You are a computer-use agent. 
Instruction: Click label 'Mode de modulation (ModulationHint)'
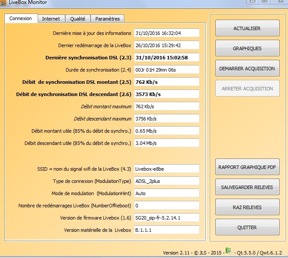(x=91, y=193)
